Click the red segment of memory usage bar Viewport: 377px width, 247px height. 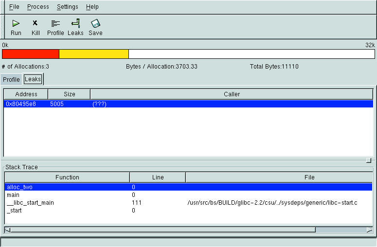click(x=30, y=54)
